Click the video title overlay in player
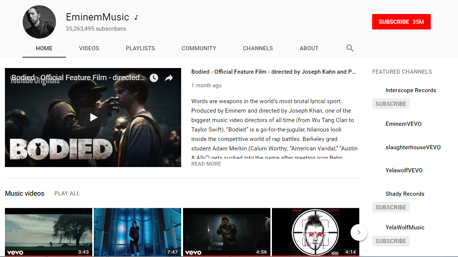Image resolution: width=458 pixels, height=257 pixels. pos(78,78)
